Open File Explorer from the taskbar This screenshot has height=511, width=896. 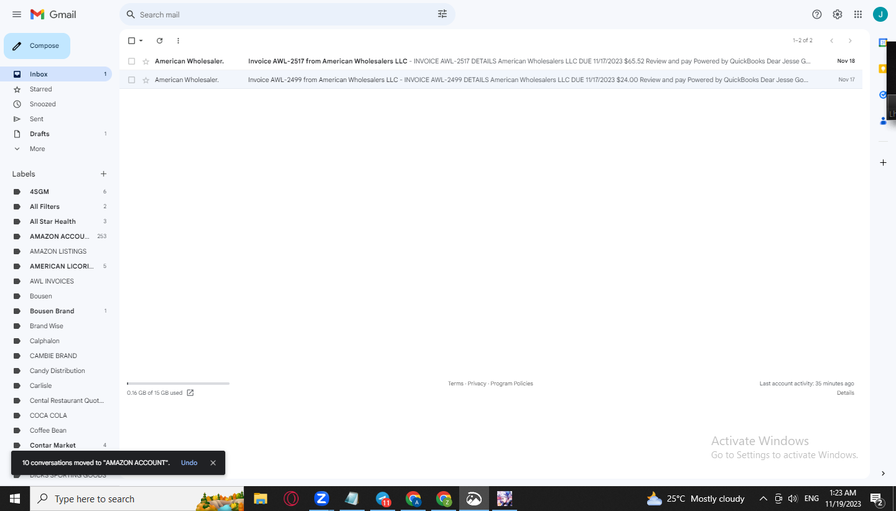click(x=260, y=499)
